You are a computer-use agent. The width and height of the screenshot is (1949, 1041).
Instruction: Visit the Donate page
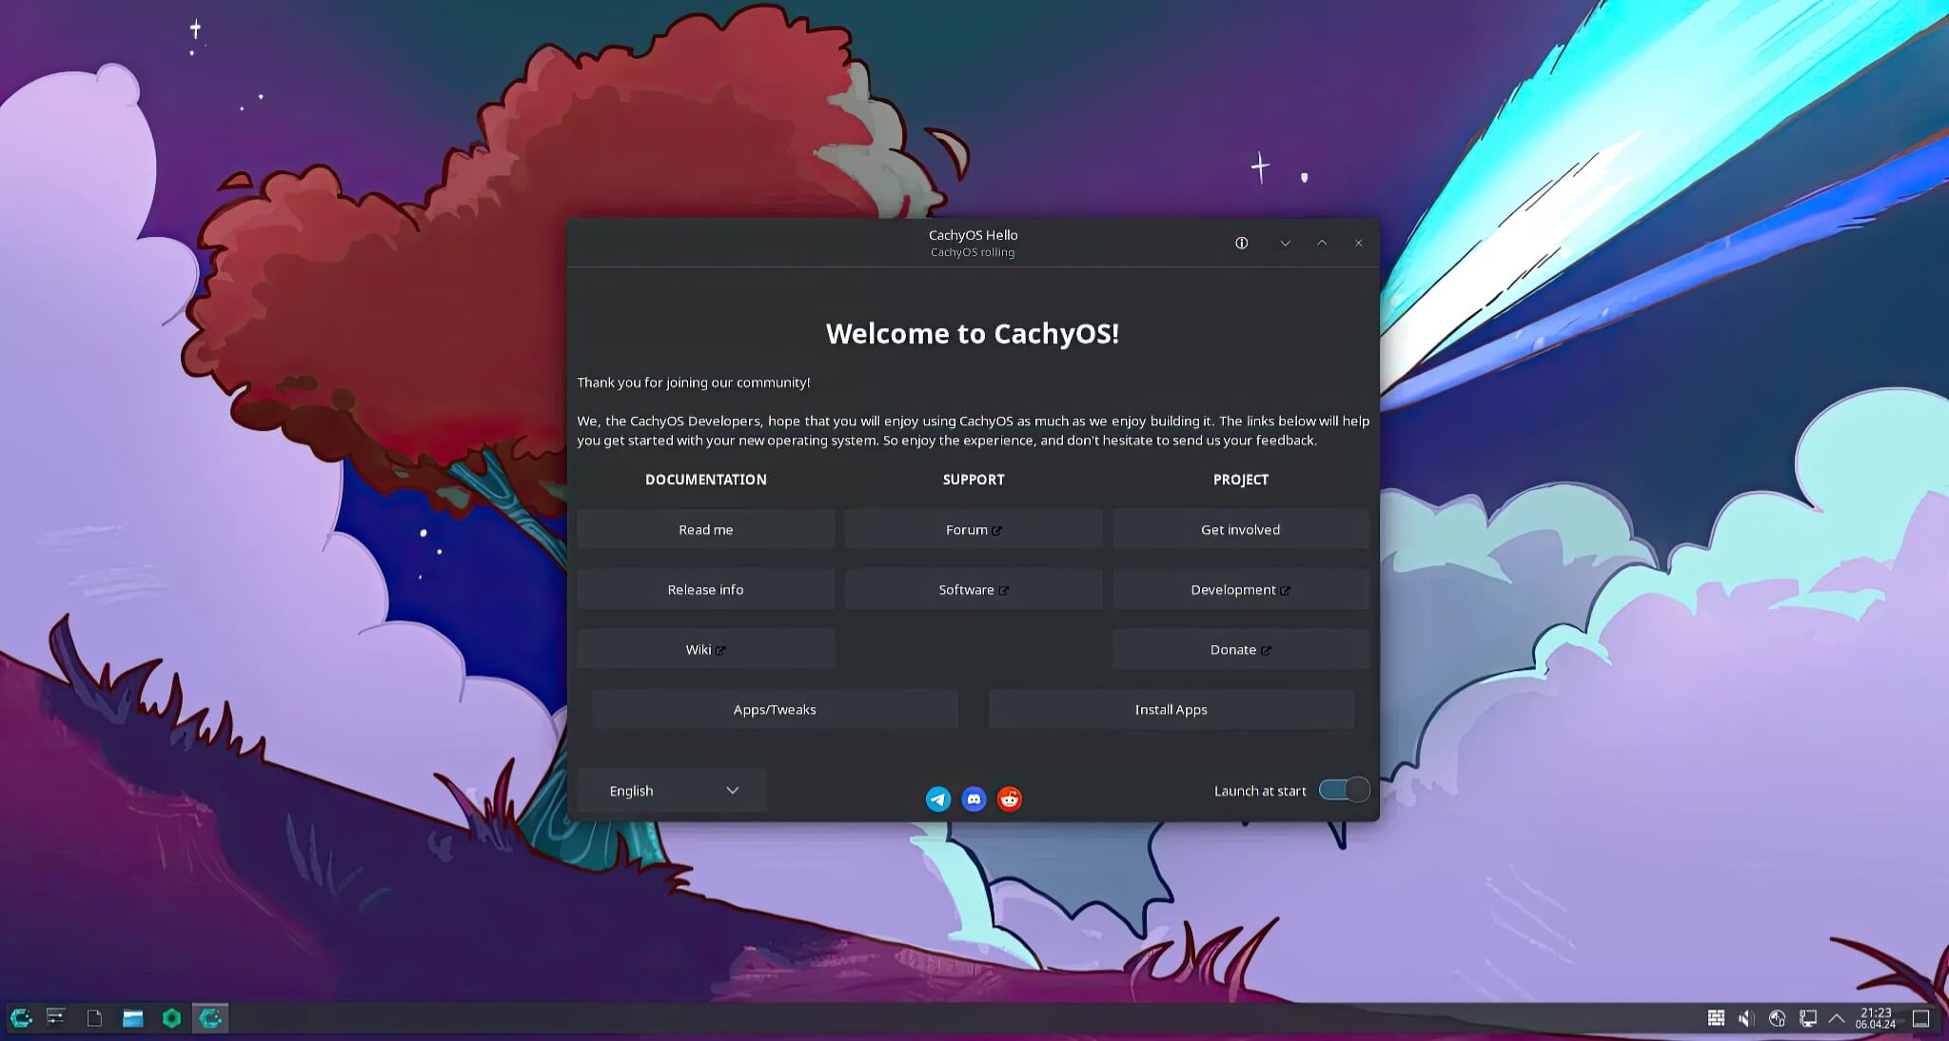1240,648
